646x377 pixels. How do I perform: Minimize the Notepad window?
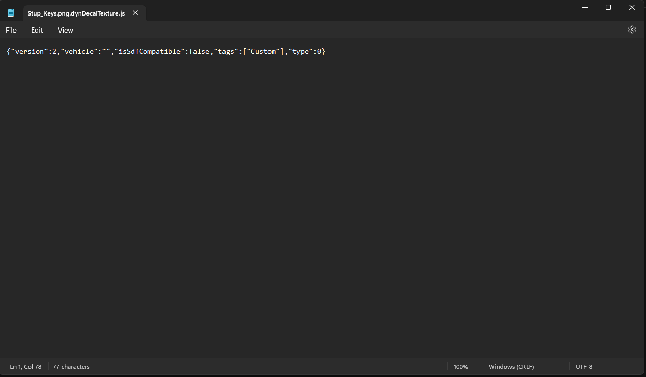click(584, 7)
